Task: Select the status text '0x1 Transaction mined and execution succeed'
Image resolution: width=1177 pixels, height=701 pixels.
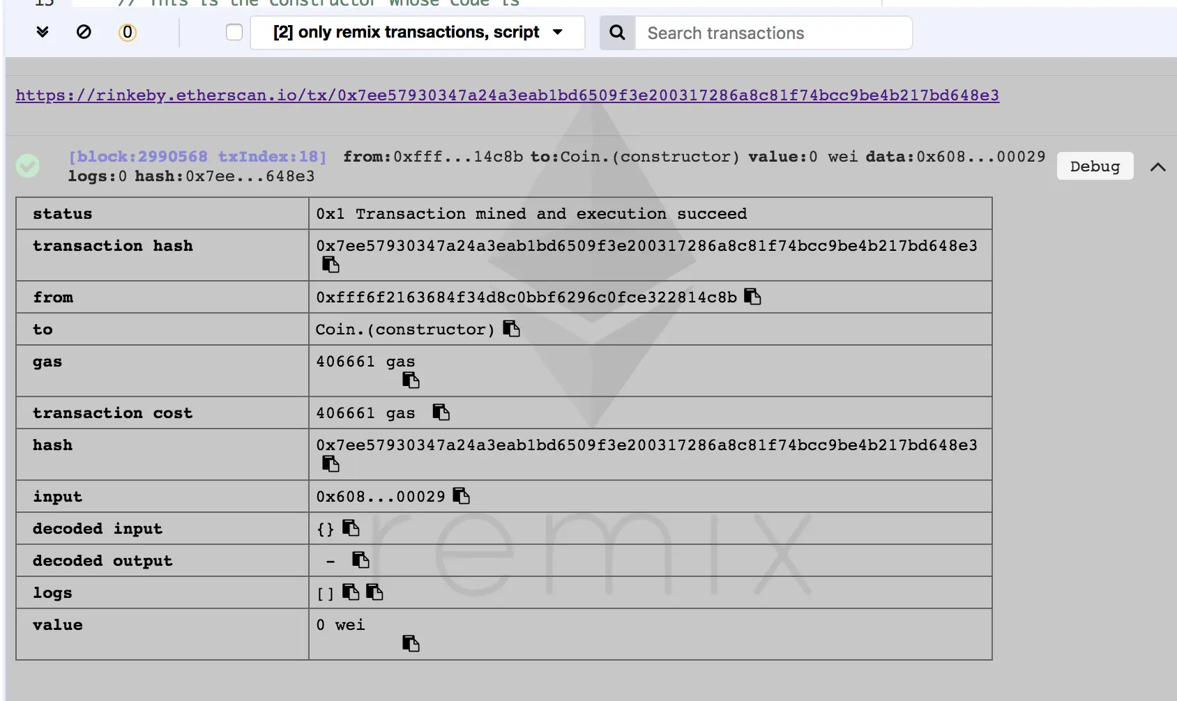Action: click(531, 214)
